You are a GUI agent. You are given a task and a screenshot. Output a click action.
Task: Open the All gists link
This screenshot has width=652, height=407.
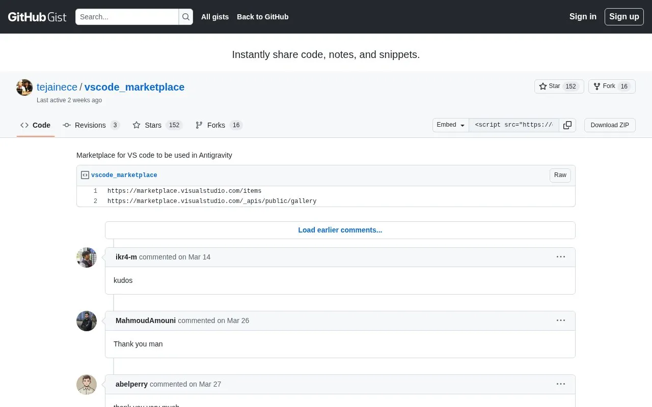[x=215, y=17]
